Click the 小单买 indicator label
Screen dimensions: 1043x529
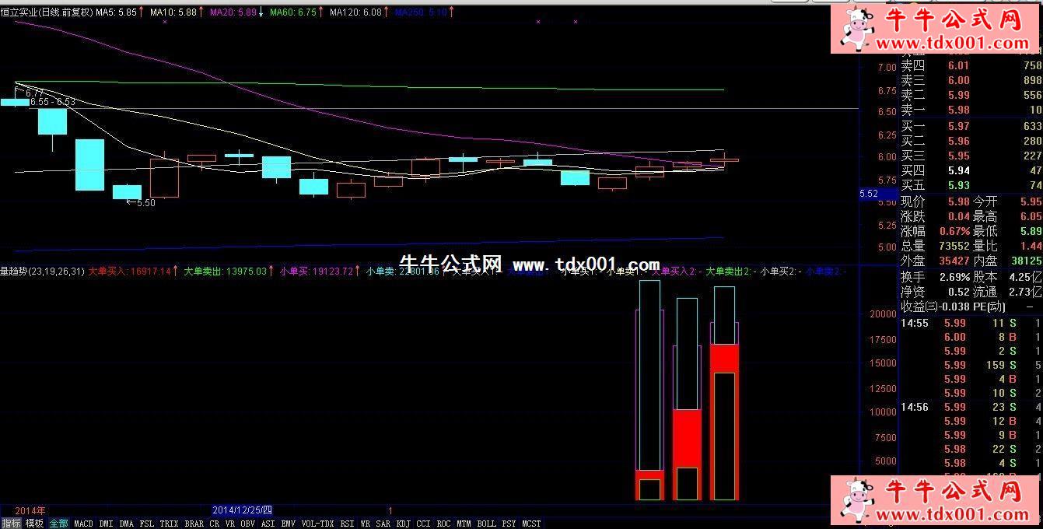click(317, 272)
